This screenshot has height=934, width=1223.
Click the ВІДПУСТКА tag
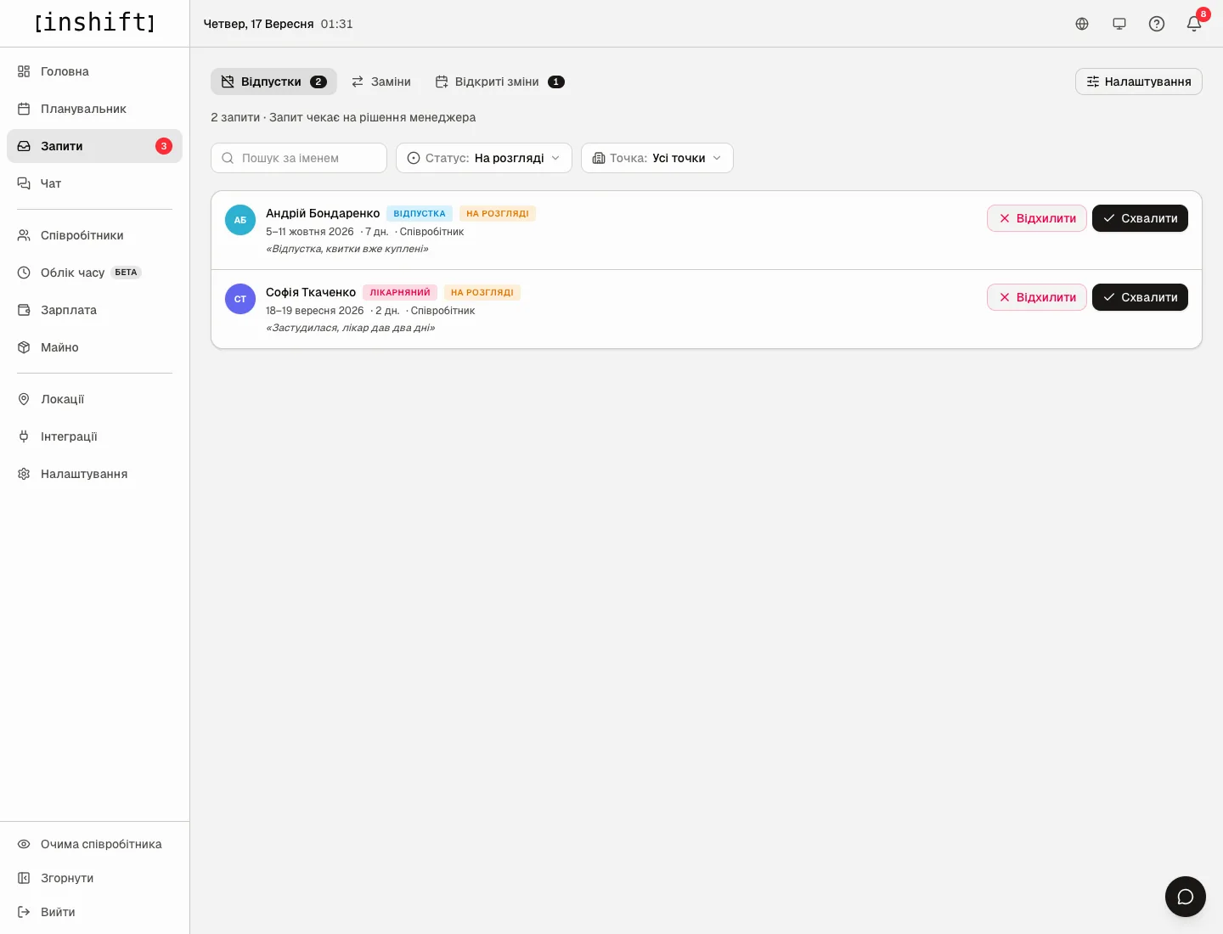coord(420,214)
